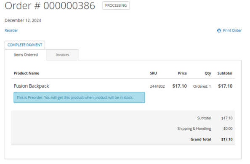Click the Reorder link
Image resolution: width=250 pixels, height=164 pixels.
tap(11, 30)
